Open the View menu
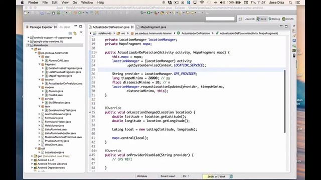Screen dimensions: 321x180 pyautogui.click(x=65, y=2)
